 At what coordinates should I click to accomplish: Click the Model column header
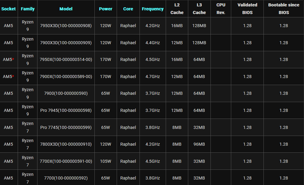pos(66,9)
